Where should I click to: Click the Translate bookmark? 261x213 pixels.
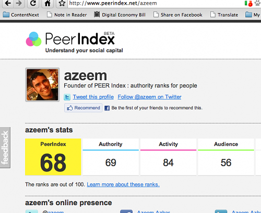[x=224, y=15]
